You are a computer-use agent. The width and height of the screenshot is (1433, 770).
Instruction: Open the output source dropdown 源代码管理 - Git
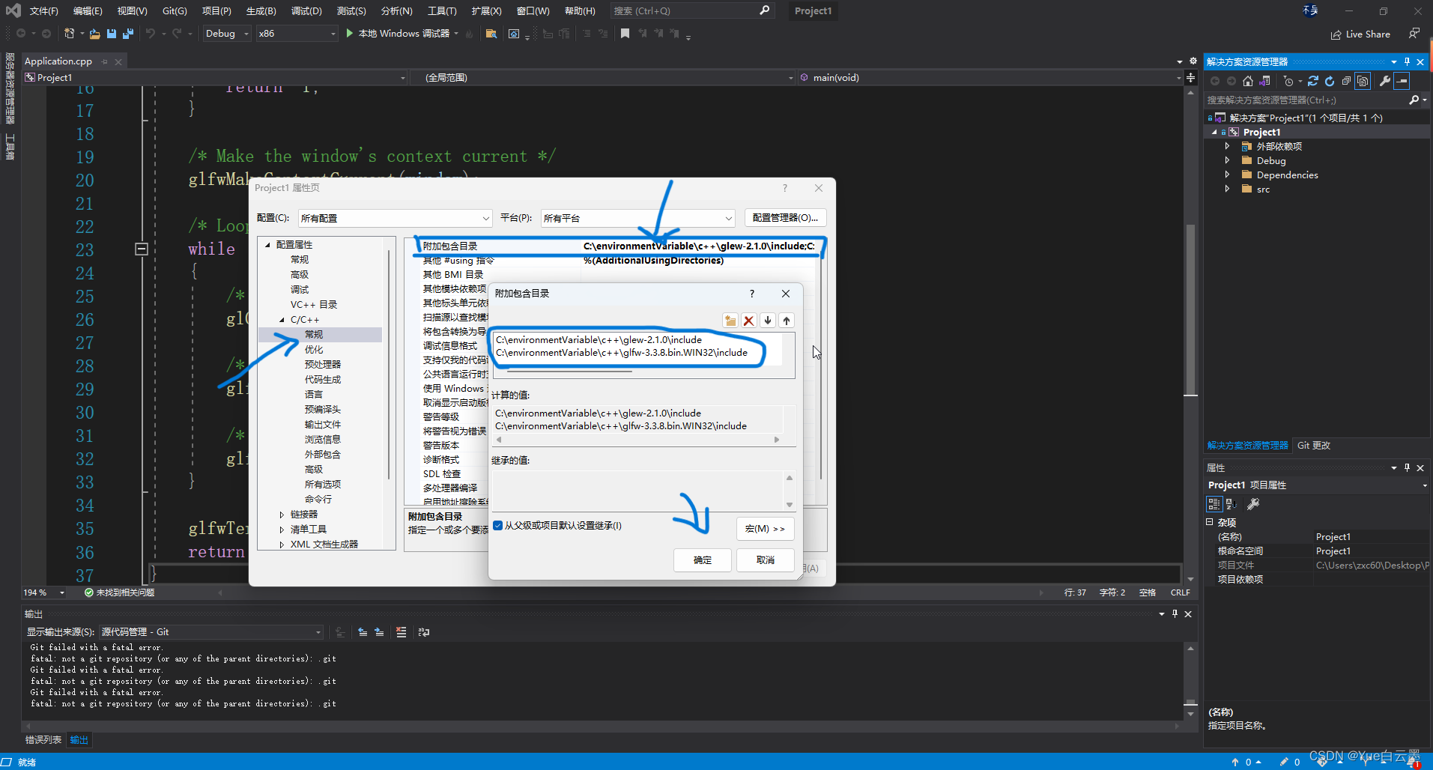[x=211, y=632]
